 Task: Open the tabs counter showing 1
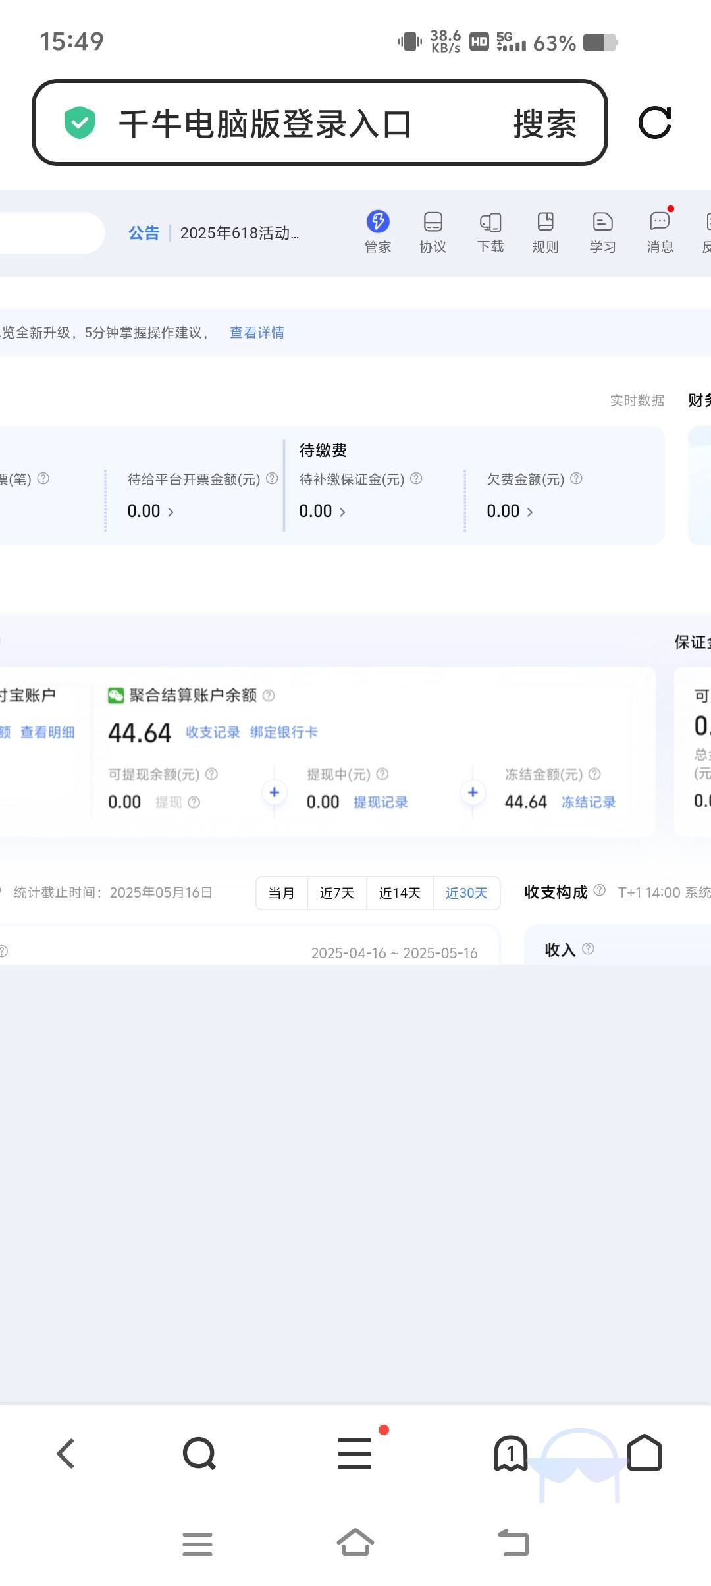[x=511, y=1453]
